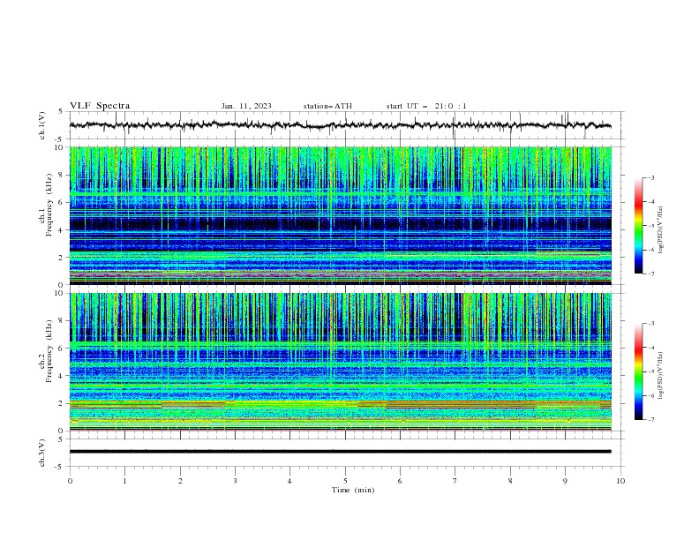Click the 'start UT = 21:0 :1' label
Viewport: 699px width, 540px height.
pos(426,106)
